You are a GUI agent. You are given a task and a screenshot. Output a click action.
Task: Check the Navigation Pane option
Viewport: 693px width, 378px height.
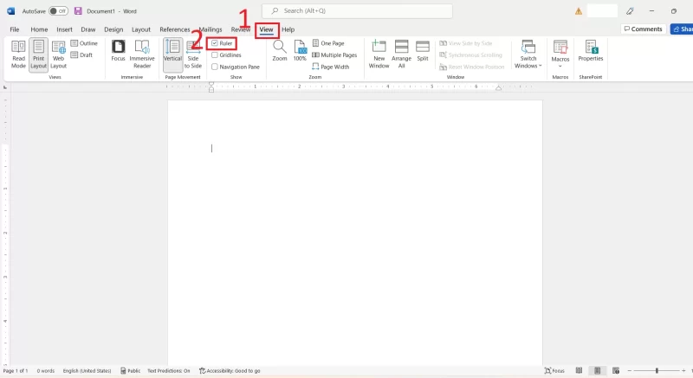(215, 67)
